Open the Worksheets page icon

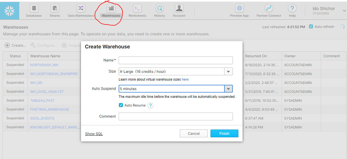(x=137, y=8)
